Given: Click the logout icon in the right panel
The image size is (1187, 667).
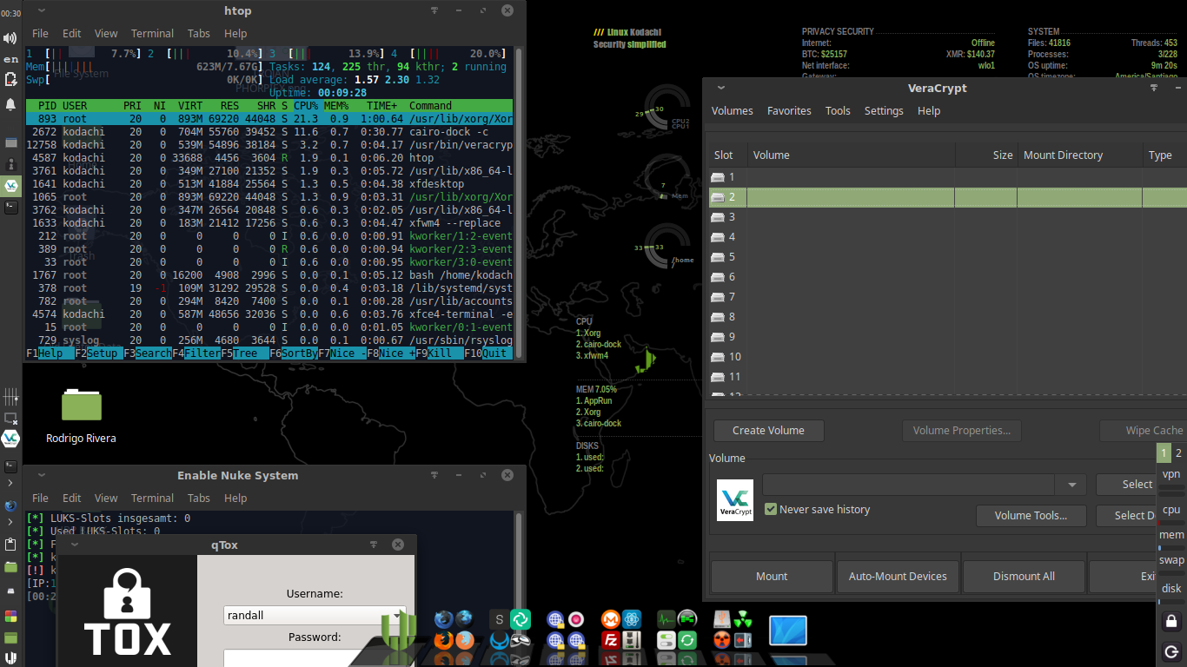Looking at the screenshot, I should (x=1170, y=650).
